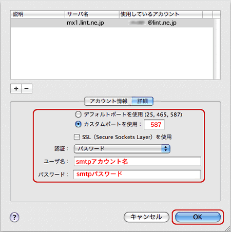Click the plus button to add server
The width and height of the screenshot is (231, 232).
point(16,89)
